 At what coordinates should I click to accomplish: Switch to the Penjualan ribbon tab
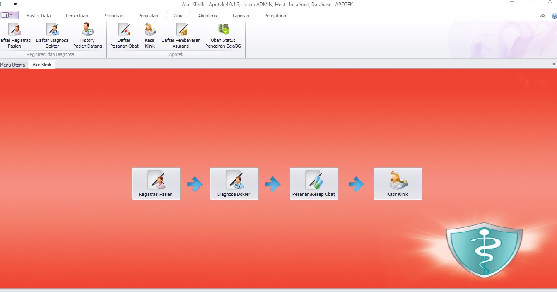coord(148,16)
